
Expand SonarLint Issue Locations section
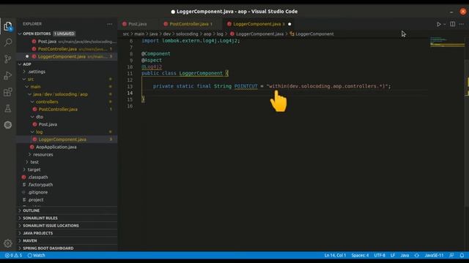tap(67, 226)
